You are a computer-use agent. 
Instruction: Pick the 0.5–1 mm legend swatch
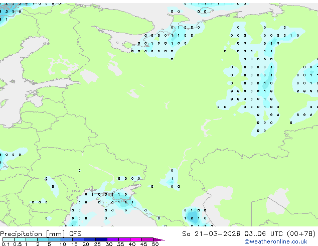pos(20,239)
